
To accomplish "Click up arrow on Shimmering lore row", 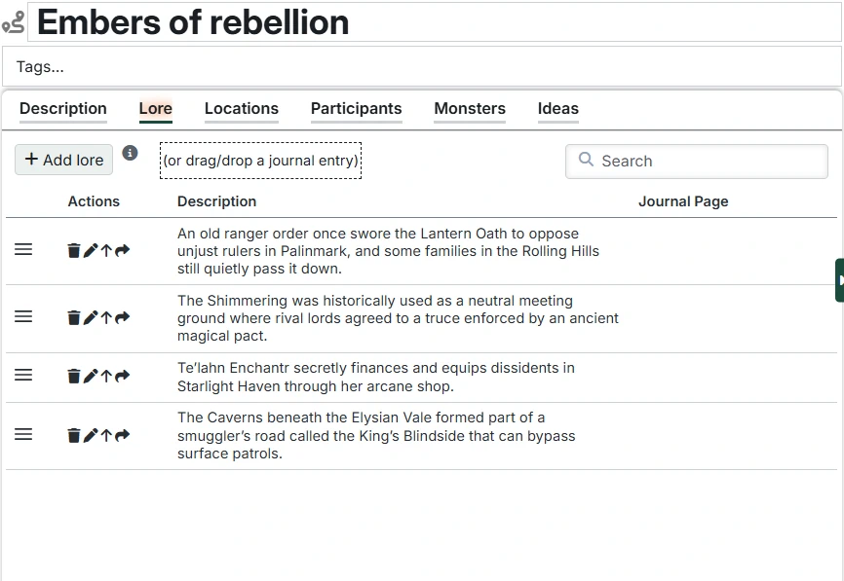I will click(x=106, y=318).
